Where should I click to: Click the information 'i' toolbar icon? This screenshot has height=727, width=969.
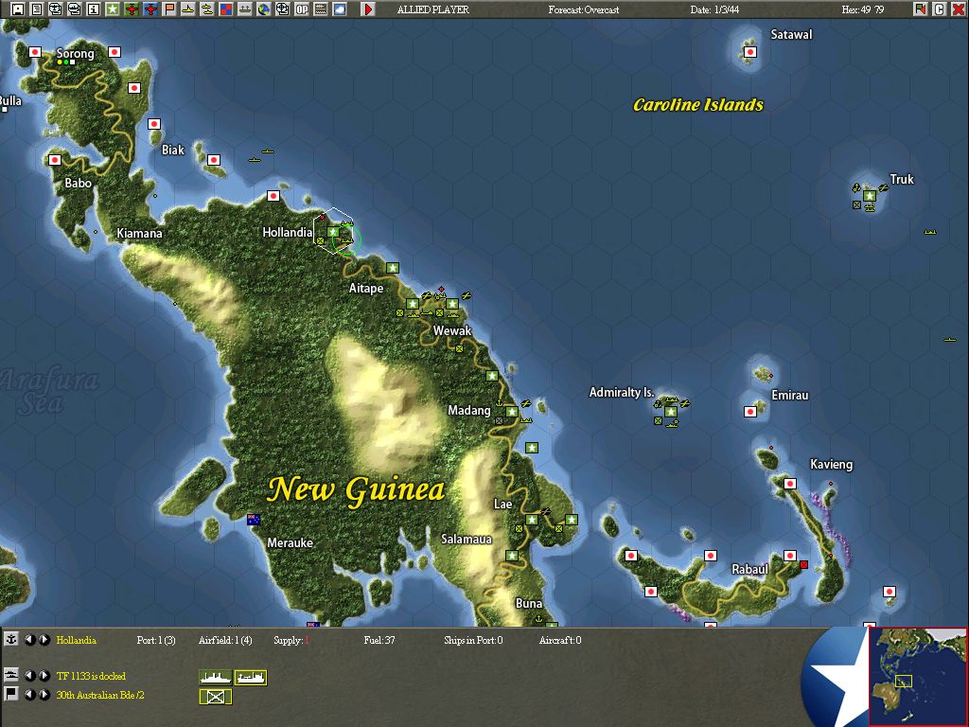click(94, 9)
